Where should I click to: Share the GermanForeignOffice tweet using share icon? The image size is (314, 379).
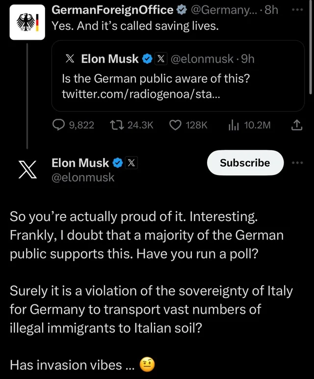(x=296, y=125)
